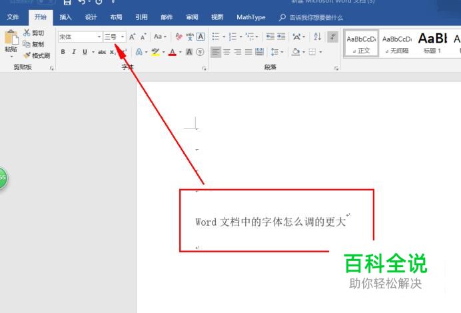Center-align the paragraph

tap(227, 52)
